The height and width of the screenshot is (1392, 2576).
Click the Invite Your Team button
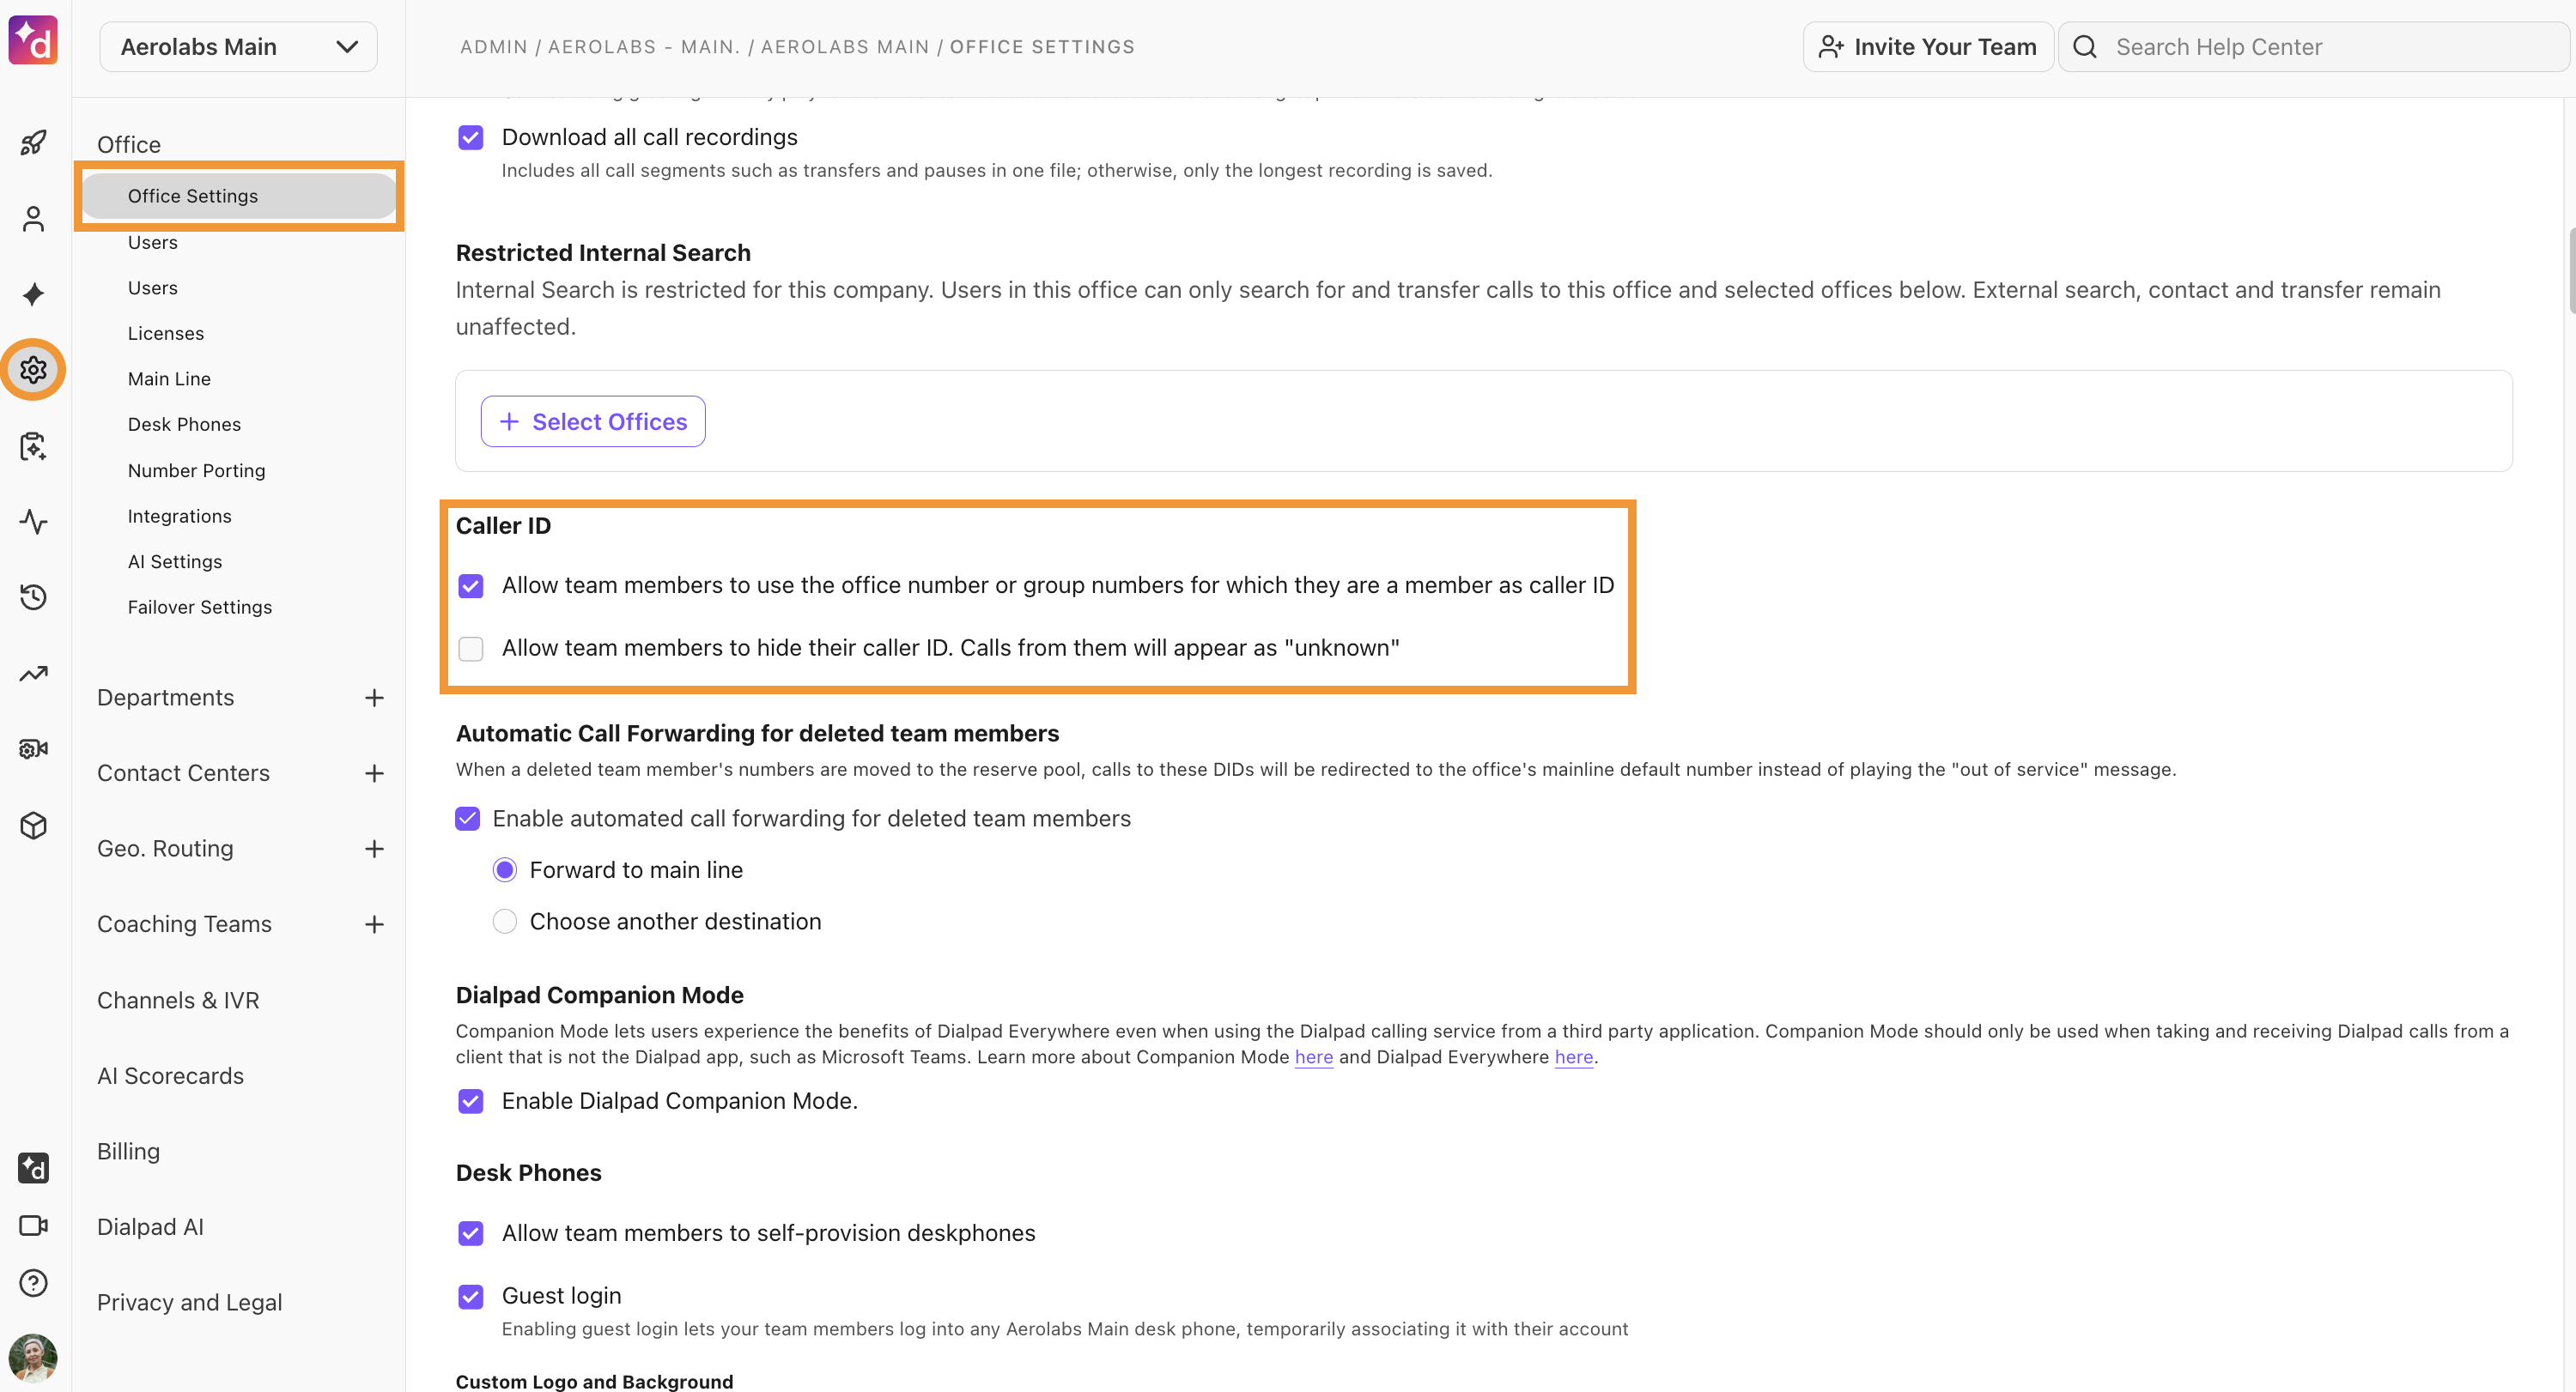(1927, 47)
